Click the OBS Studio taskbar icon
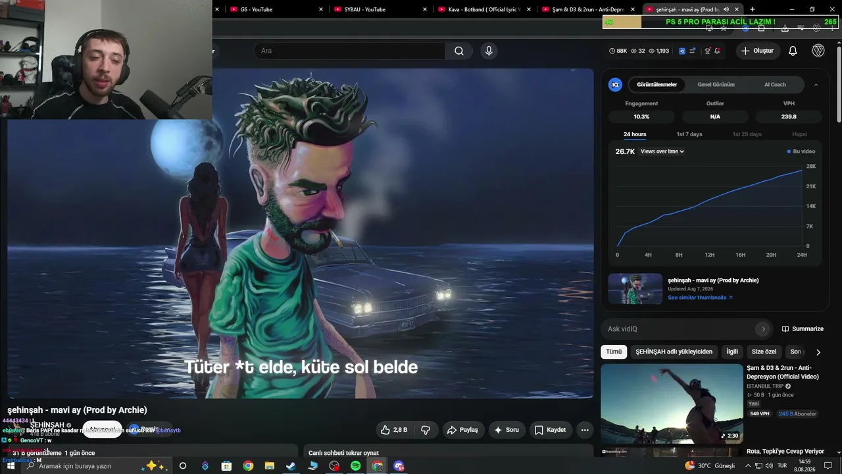The height and width of the screenshot is (474, 842). click(x=334, y=466)
